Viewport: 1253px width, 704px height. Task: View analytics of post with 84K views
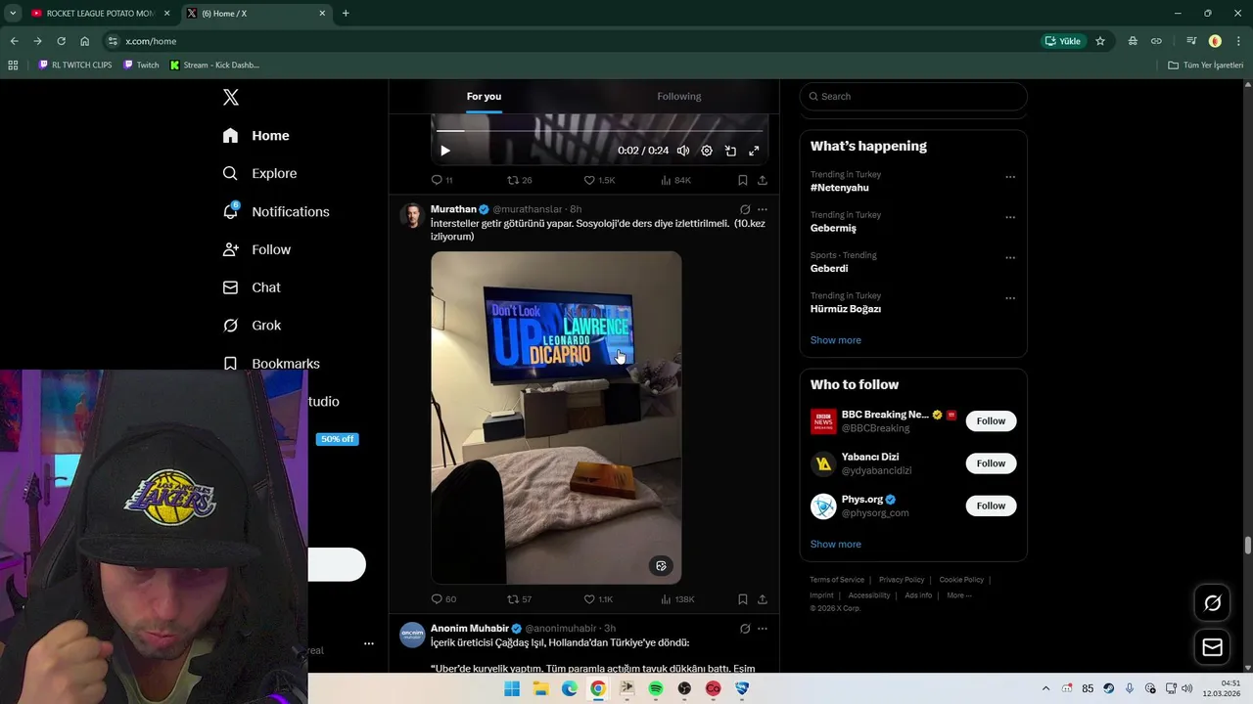pyautogui.click(x=676, y=180)
